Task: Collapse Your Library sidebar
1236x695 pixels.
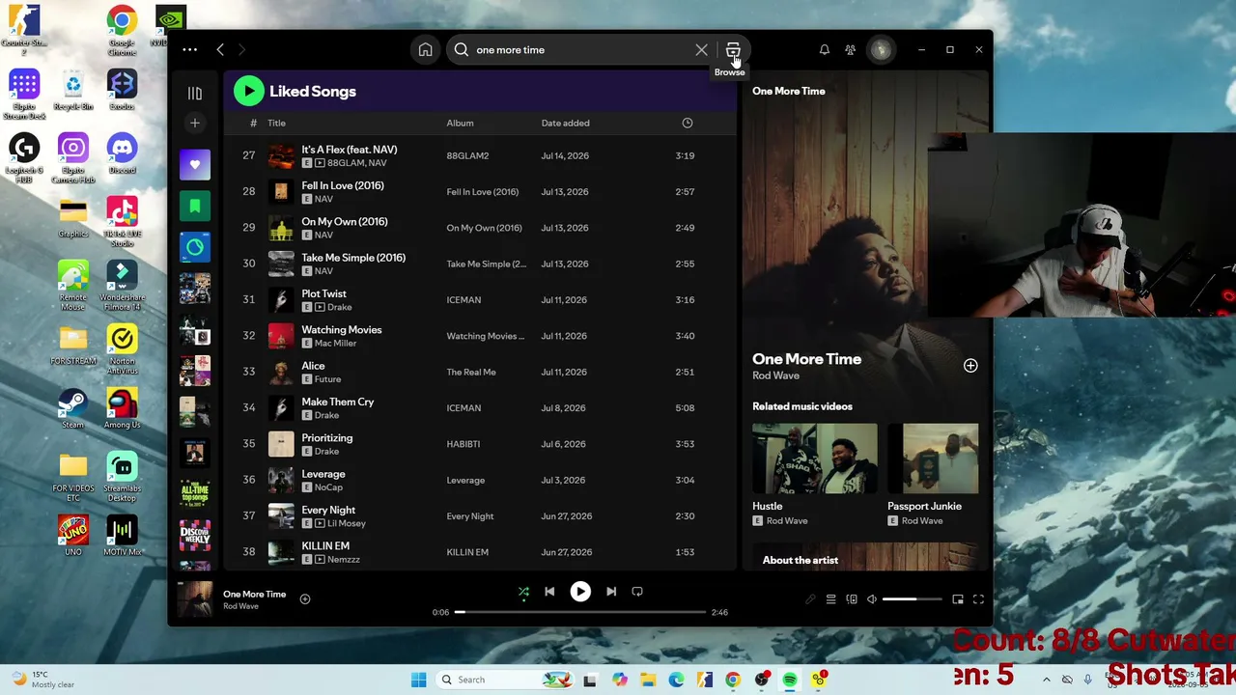Action: 194,93
